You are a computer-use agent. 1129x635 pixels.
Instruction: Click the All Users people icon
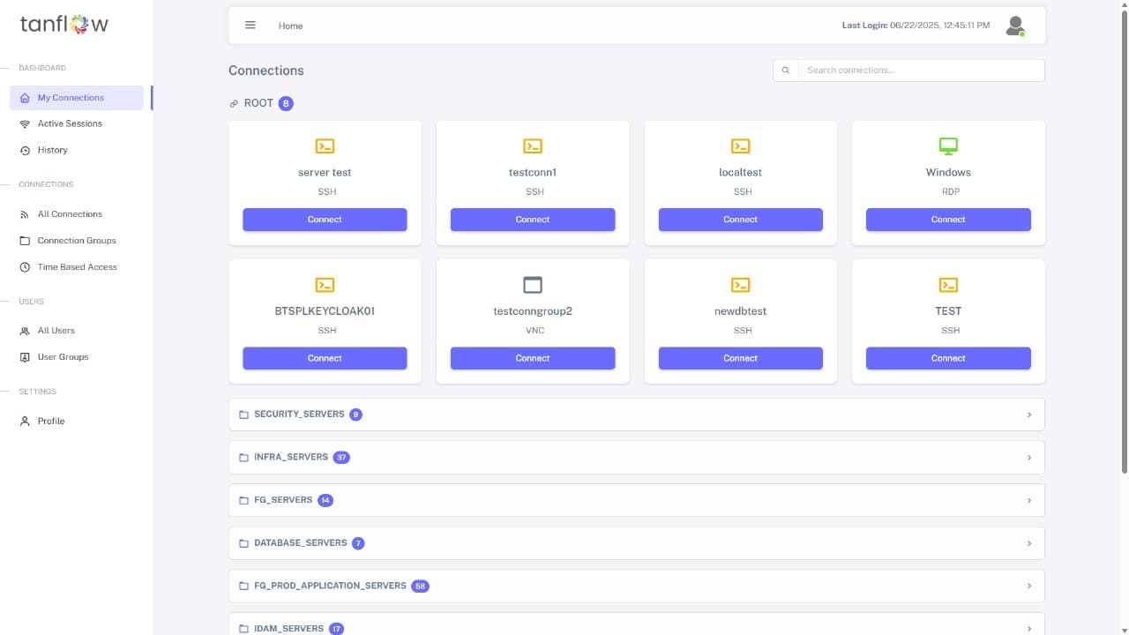[x=25, y=331]
